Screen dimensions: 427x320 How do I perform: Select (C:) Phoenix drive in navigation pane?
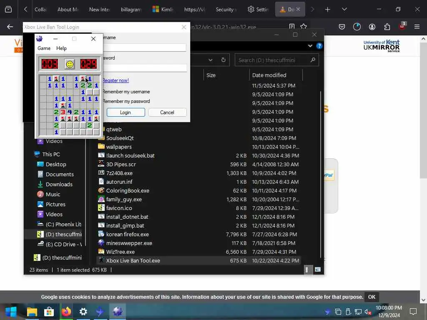click(x=59, y=224)
